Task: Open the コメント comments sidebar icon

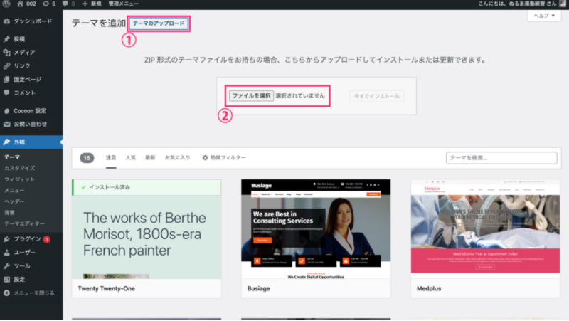Action: click(6, 93)
